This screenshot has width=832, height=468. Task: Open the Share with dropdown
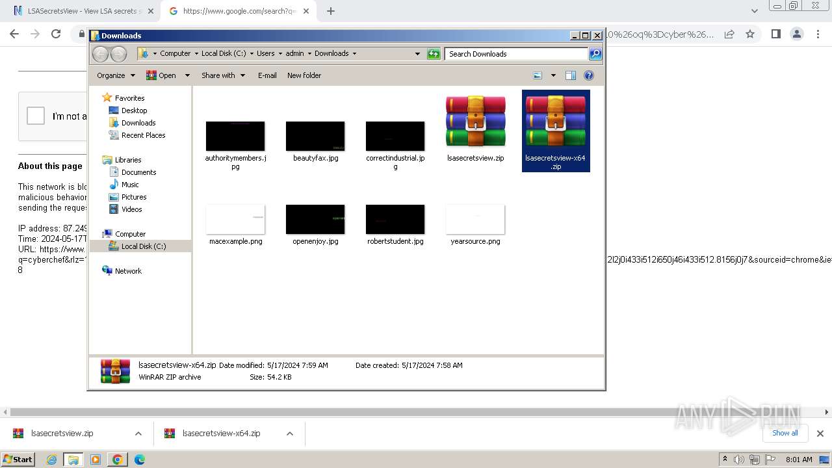[x=223, y=75]
